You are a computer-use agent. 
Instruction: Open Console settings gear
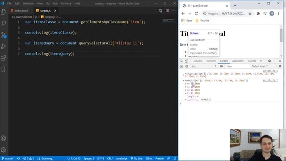pyautogui.click(x=280, y=66)
